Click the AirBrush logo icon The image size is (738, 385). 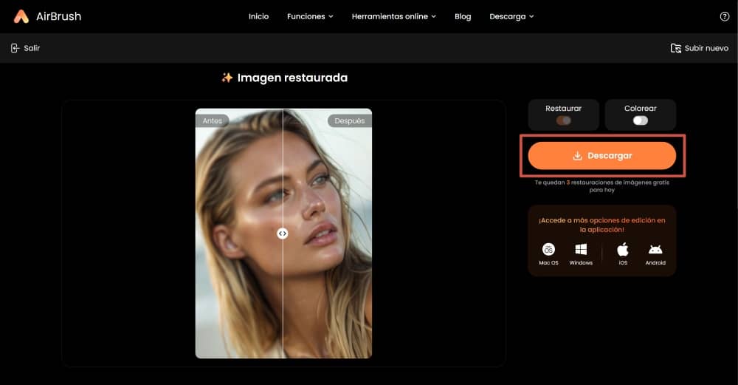[x=21, y=16]
